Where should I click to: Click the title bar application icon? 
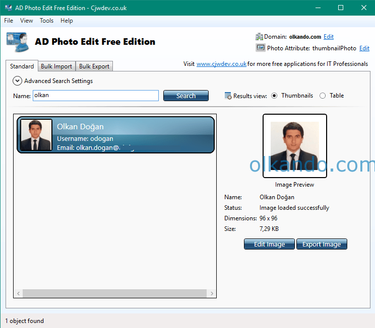(x=9, y=8)
